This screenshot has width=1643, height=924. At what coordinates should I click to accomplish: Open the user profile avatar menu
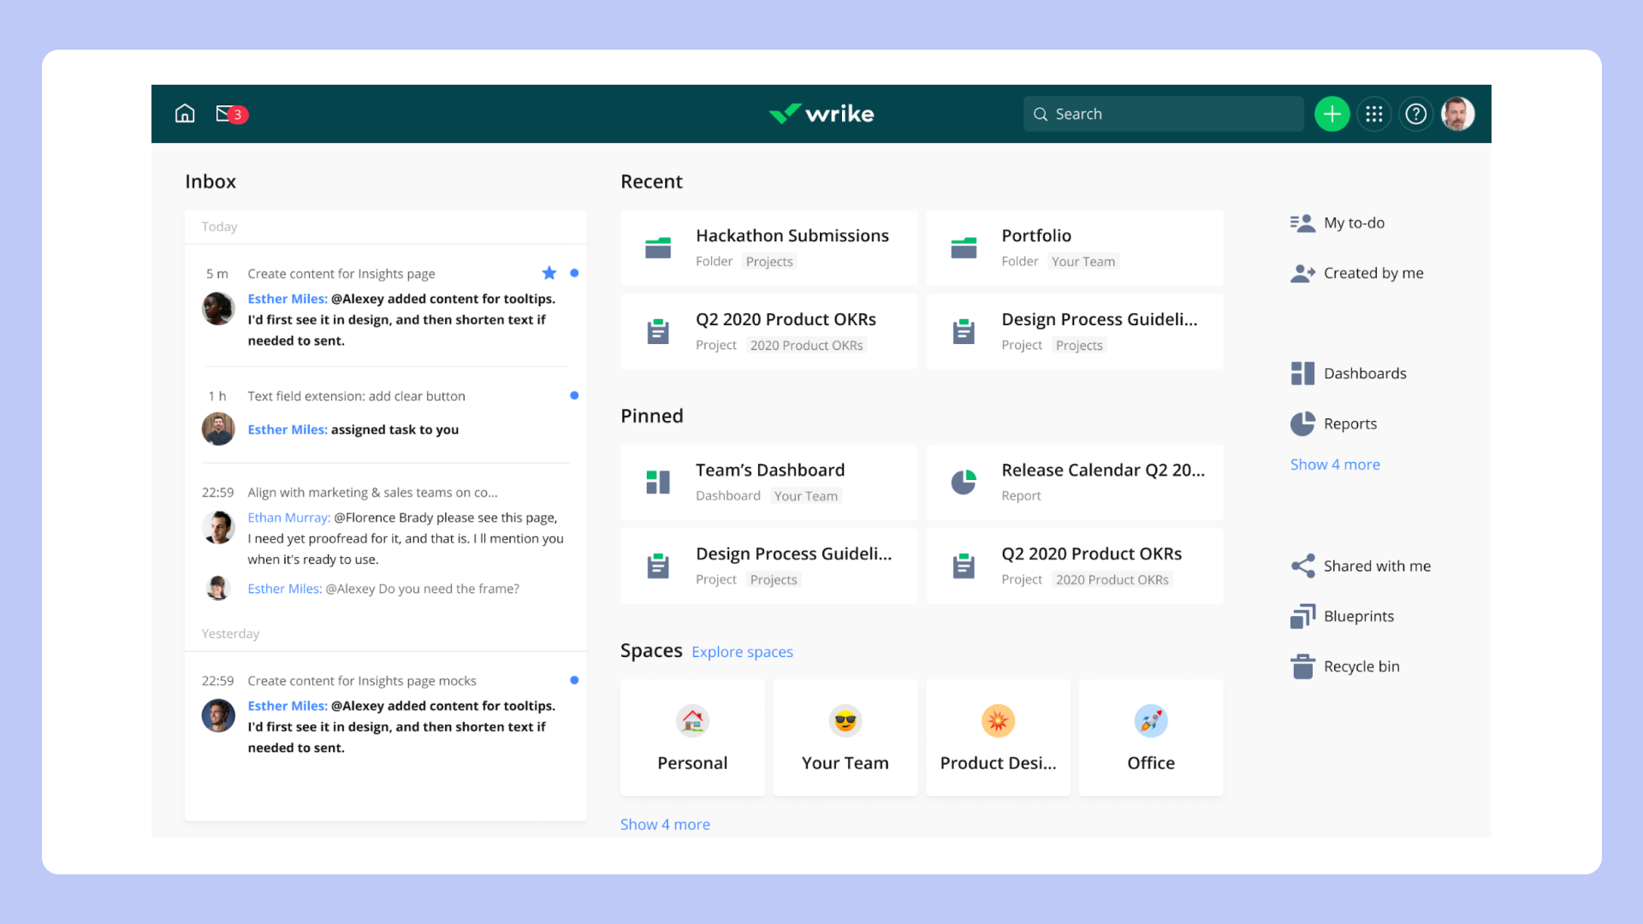pos(1457,114)
